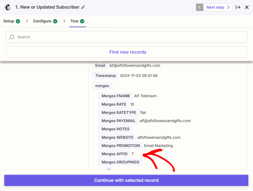Image resolution: width=253 pixels, height=191 pixels.
Task: Go to previous step arrow button
Action: click(200, 7)
